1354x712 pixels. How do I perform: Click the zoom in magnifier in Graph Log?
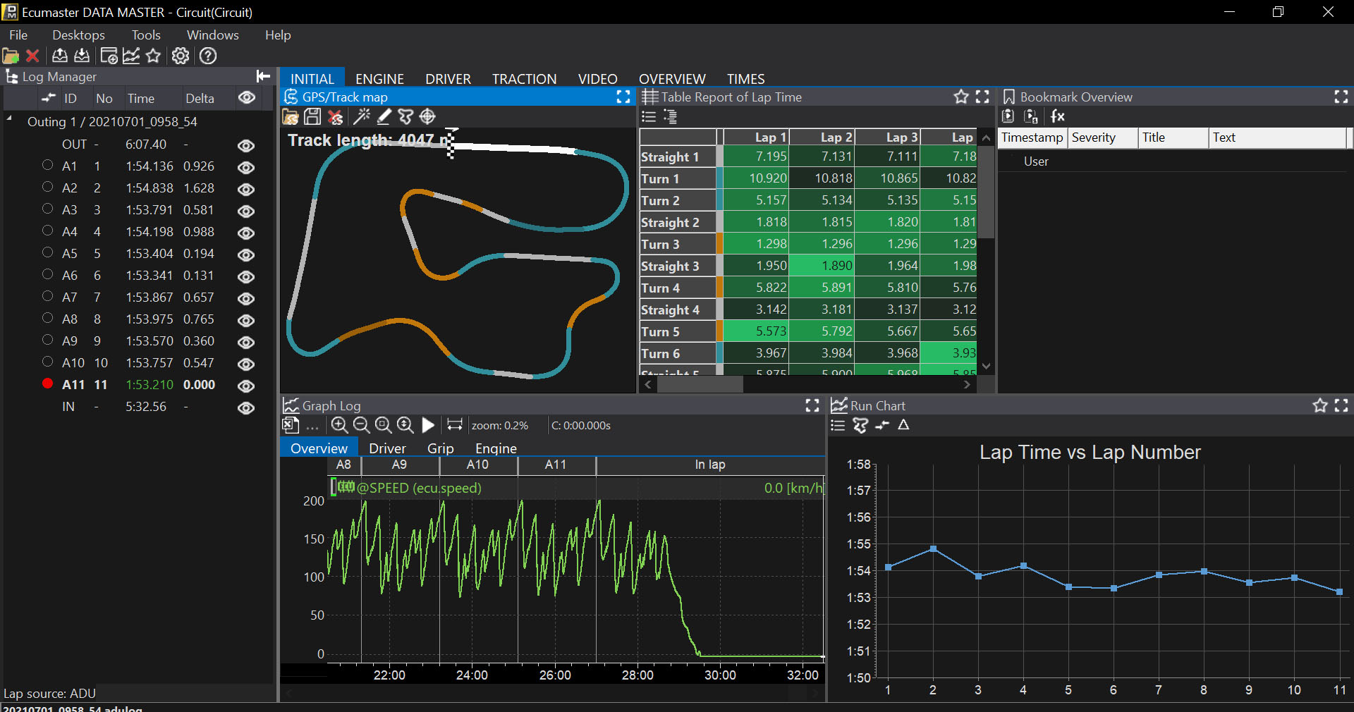pyautogui.click(x=339, y=425)
